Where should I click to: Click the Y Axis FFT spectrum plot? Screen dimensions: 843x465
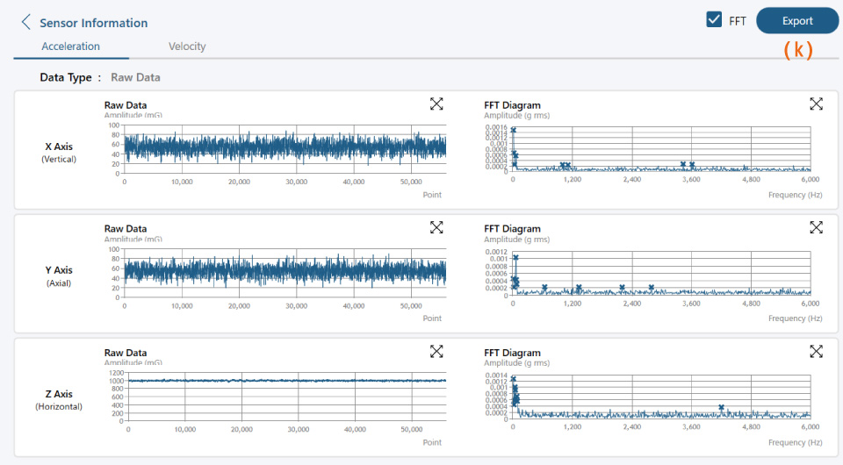(661, 274)
